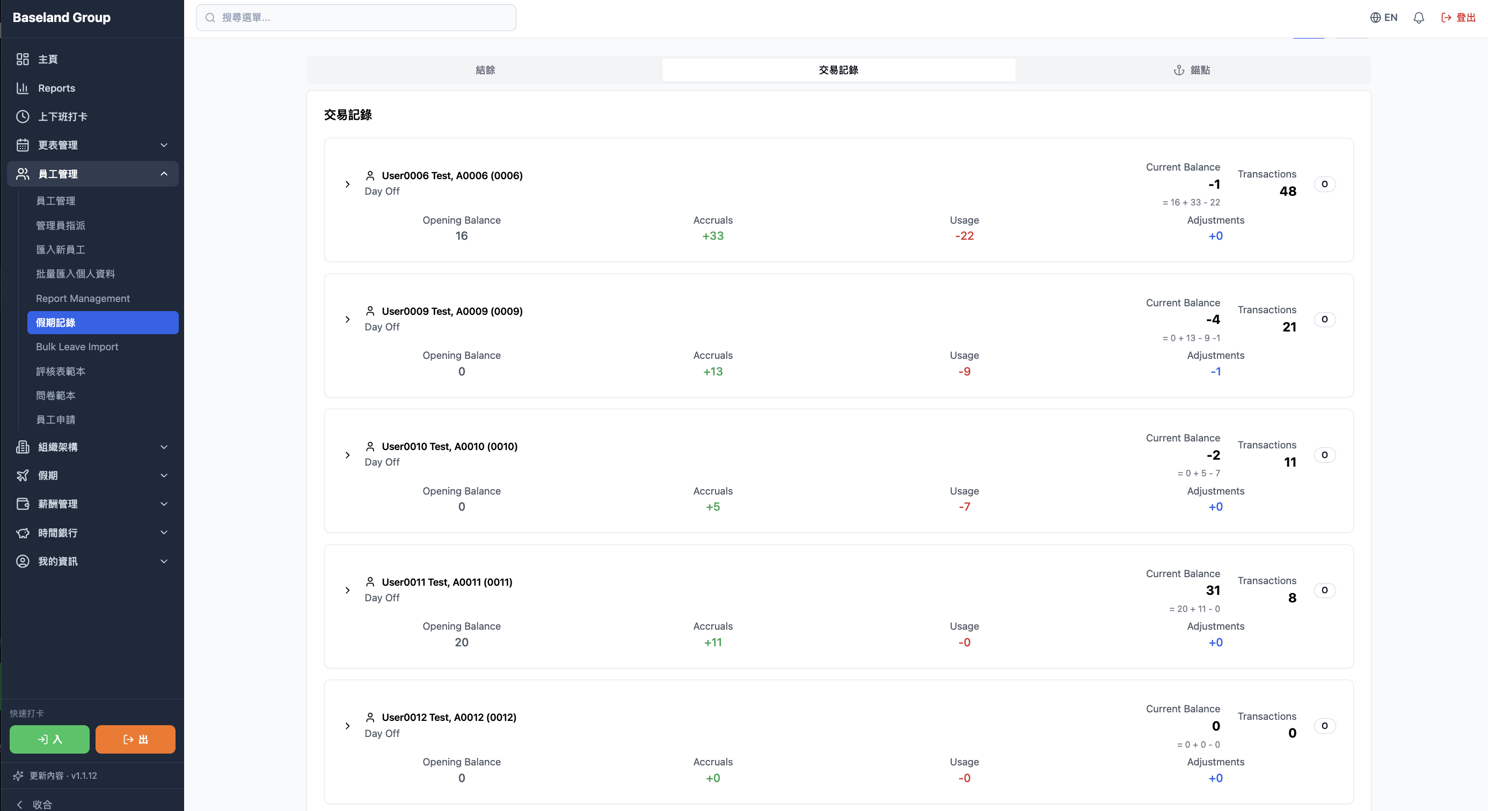Click the magnifier icon in the search box
The width and height of the screenshot is (1488, 811).
point(210,17)
